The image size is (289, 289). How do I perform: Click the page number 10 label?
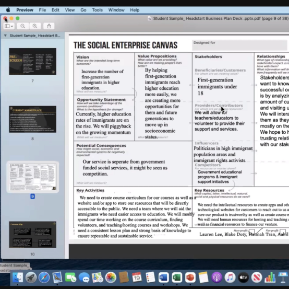(33, 254)
